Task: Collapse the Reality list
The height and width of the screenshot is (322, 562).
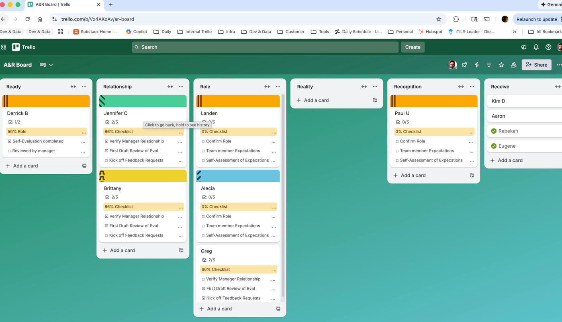Action: pyautogui.click(x=364, y=86)
